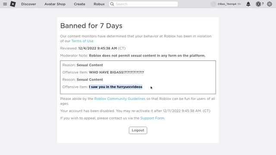Open the settings gear icon
The width and height of the screenshot is (276, 155).
[269, 4]
